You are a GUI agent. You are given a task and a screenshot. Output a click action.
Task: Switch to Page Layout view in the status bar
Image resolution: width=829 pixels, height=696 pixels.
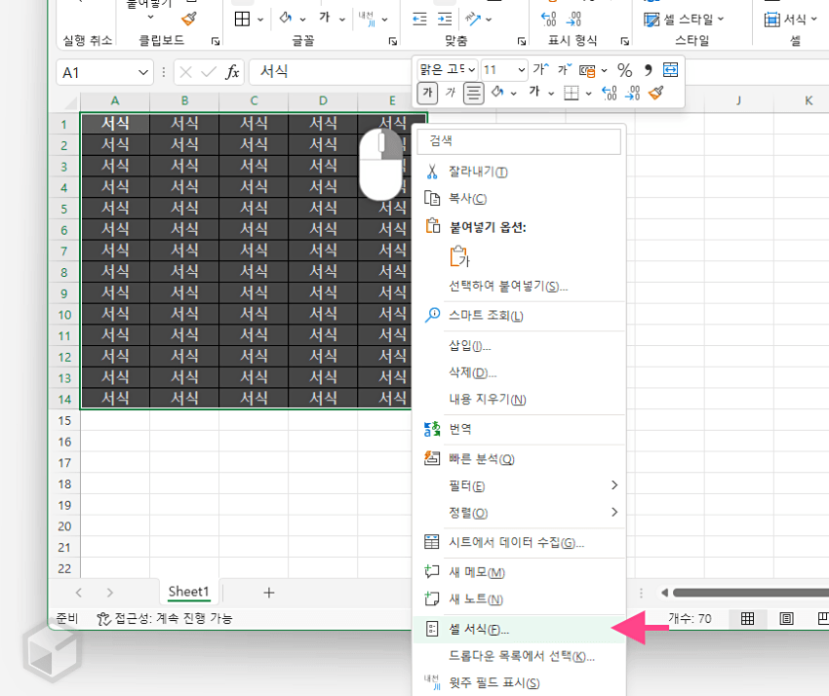[787, 618]
